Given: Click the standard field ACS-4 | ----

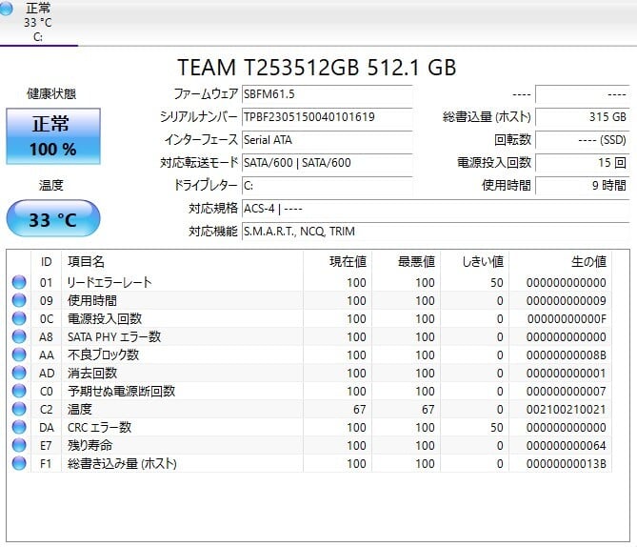Looking at the screenshot, I should [x=435, y=209].
